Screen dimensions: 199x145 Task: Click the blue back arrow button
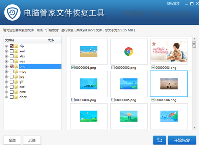click(x=160, y=140)
